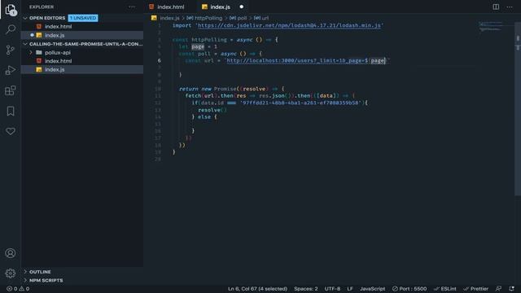
Task: Click httpPolling breadcrumb
Action: coord(208,18)
